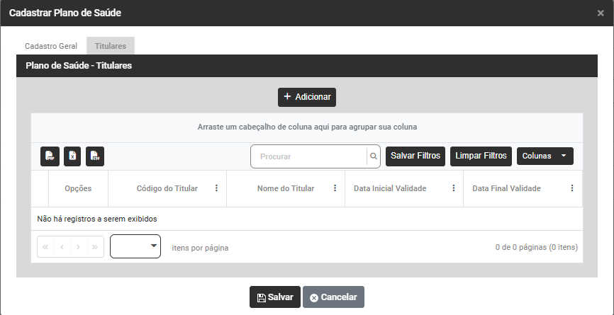Open Data Inicial Validade column menu
The height and width of the screenshot is (315, 614).
[454, 188]
